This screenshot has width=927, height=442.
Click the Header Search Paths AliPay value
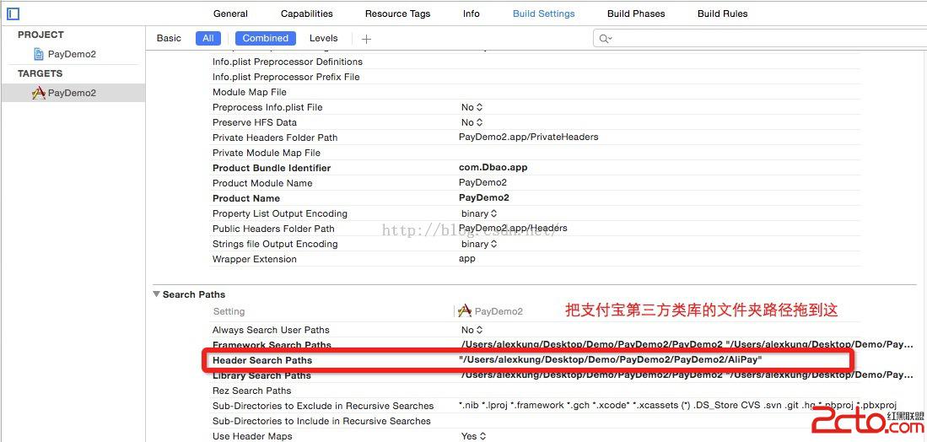[610, 359]
